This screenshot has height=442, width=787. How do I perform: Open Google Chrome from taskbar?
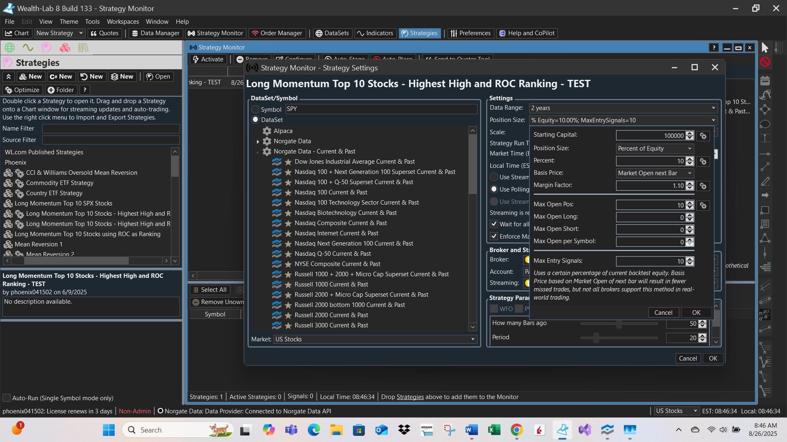pos(516,430)
